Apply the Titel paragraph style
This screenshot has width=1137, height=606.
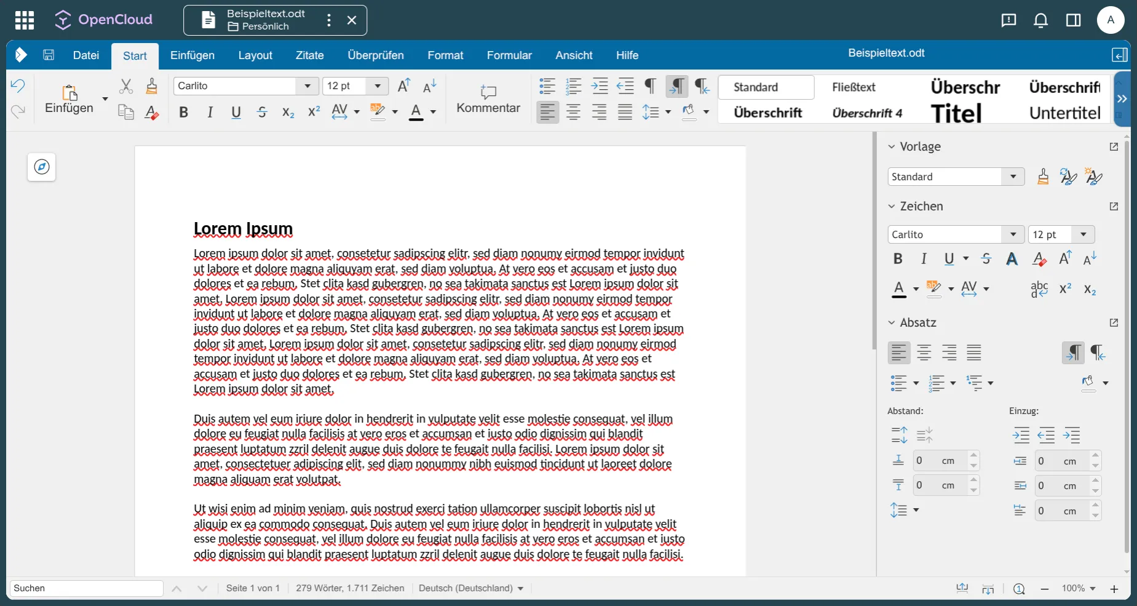(956, 113)
